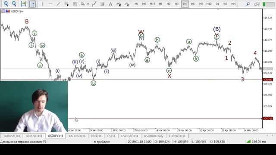The height and width of the screenshot is (155, 276).
Task: Zoom out of the chart
Action: (14, 4)
